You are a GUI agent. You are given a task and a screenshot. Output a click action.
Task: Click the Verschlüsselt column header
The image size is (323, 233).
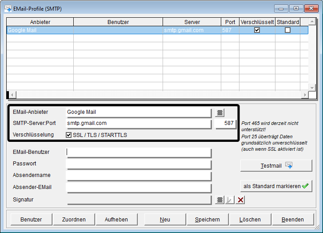point(257,22)
